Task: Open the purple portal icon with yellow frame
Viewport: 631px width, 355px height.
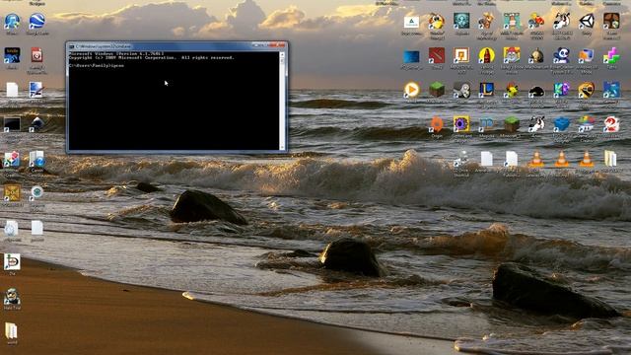Action: pos(461,124)
